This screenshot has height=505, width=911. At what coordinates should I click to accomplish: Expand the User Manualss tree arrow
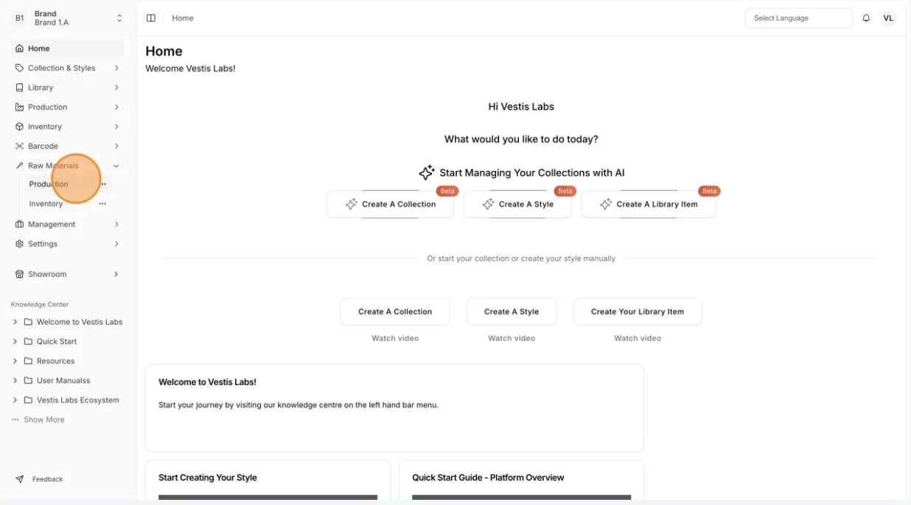click(x=15, y=381)
